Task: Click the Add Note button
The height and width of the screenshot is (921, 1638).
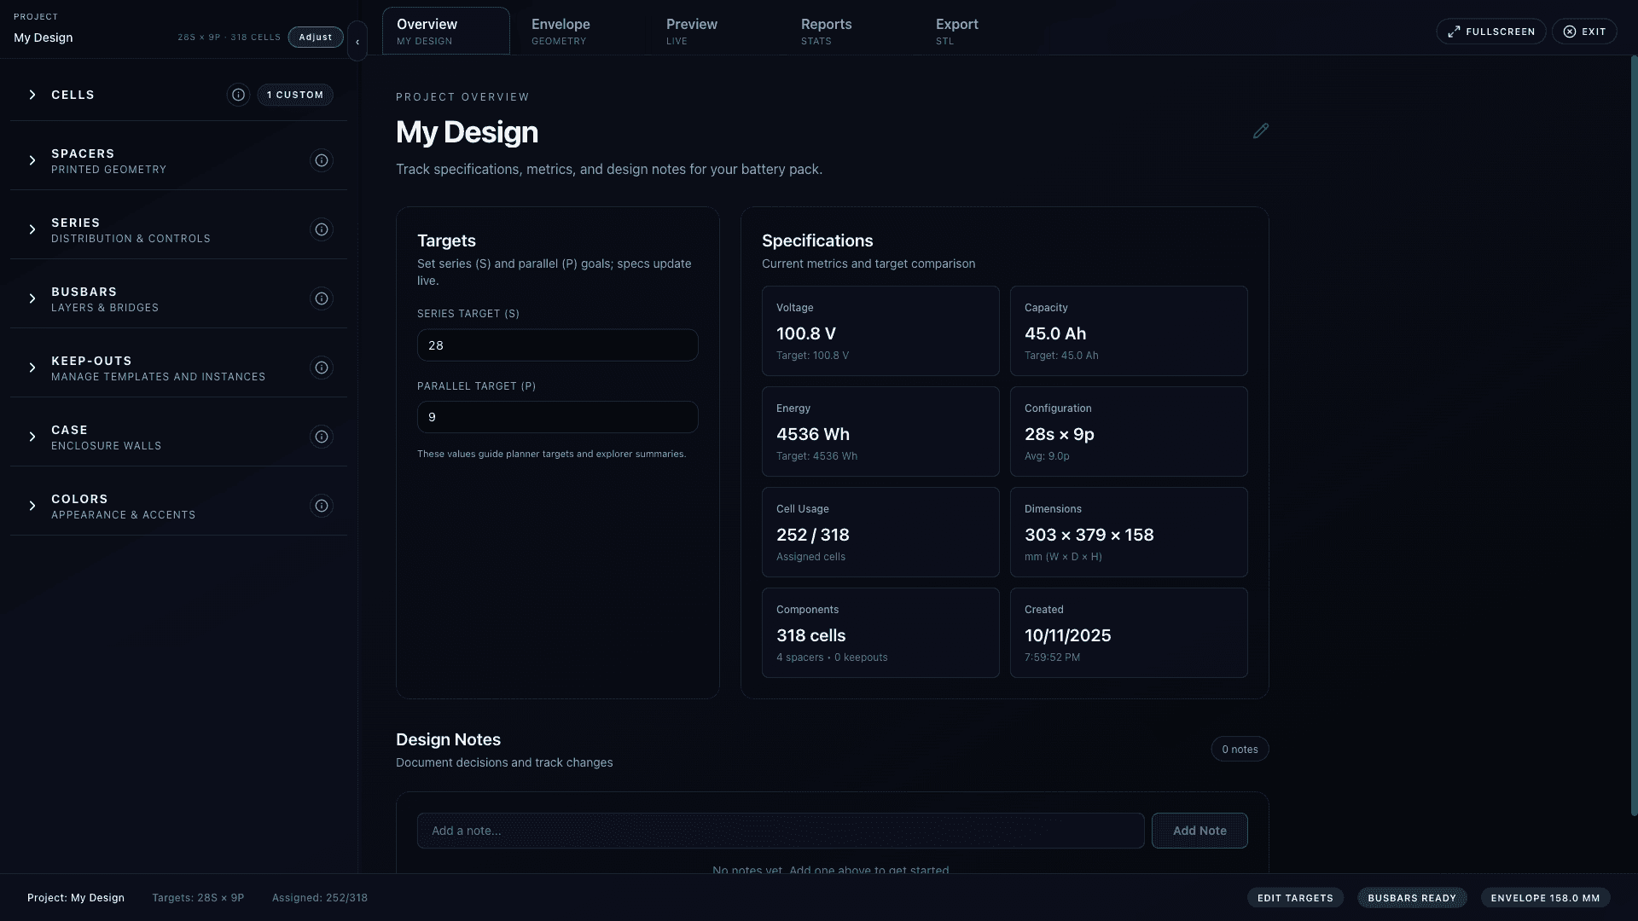Action: [x=1199, y=831]
